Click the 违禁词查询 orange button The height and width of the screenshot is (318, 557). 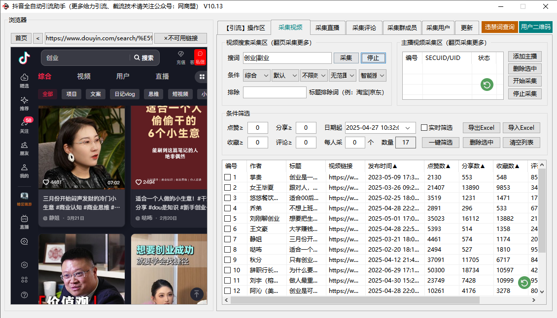pyautogui.click(x=499, y=27)
